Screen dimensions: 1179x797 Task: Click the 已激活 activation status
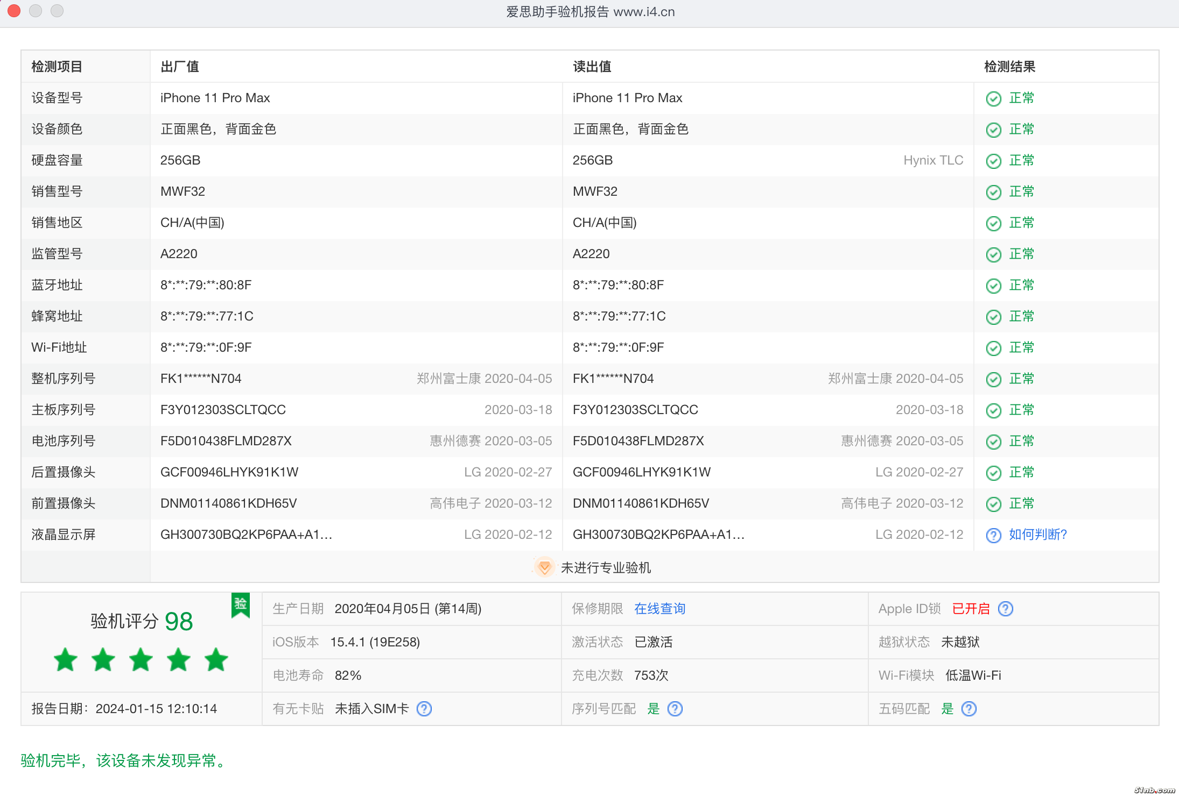coord(654,642)
